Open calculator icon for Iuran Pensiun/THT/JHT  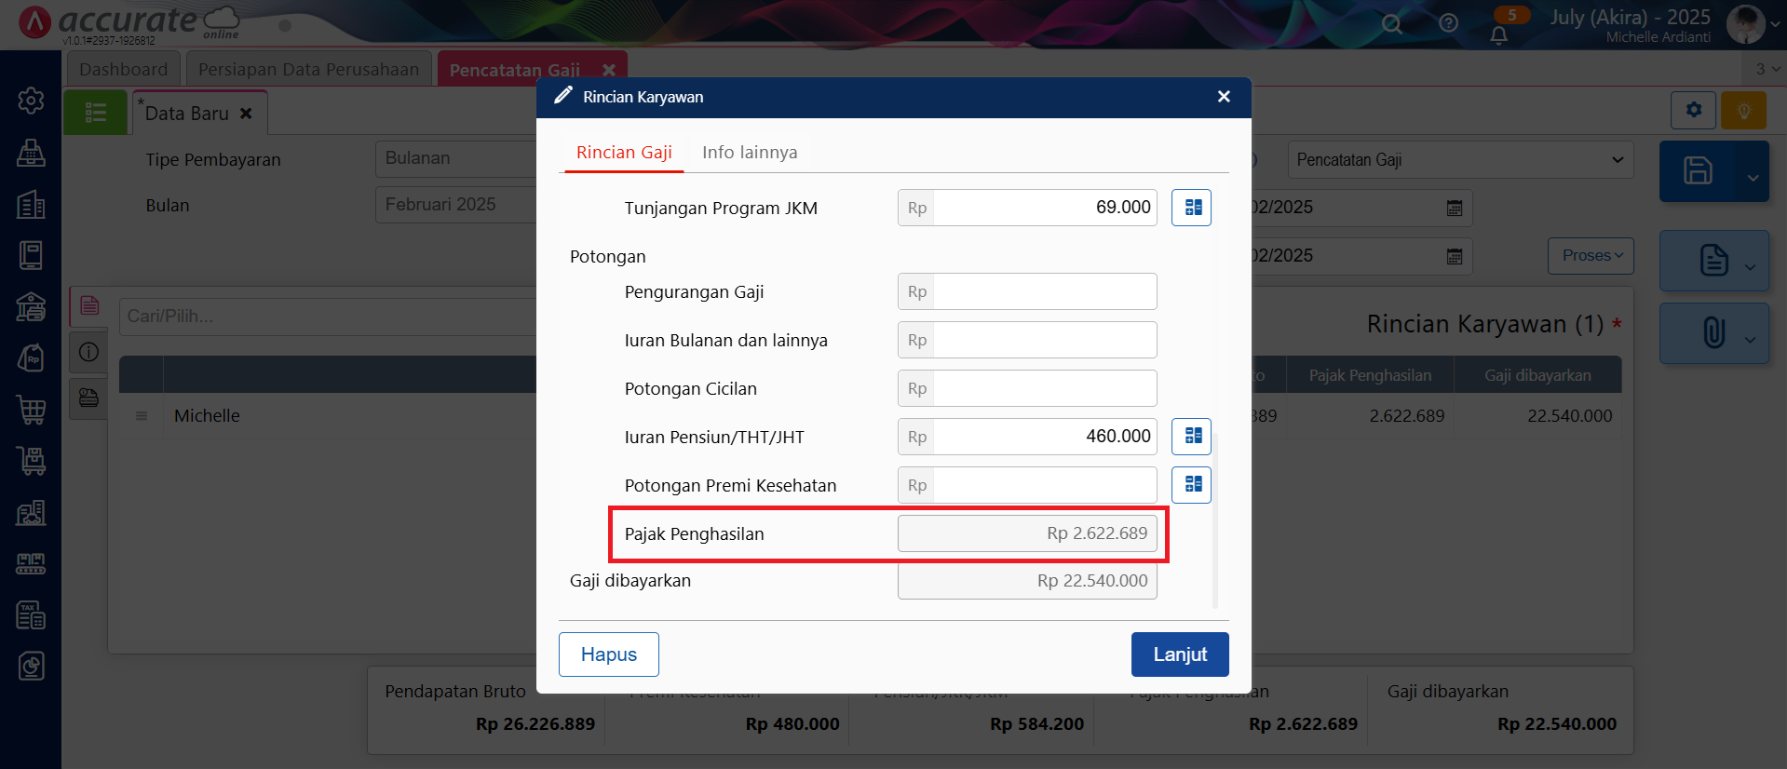(1191, 437)
